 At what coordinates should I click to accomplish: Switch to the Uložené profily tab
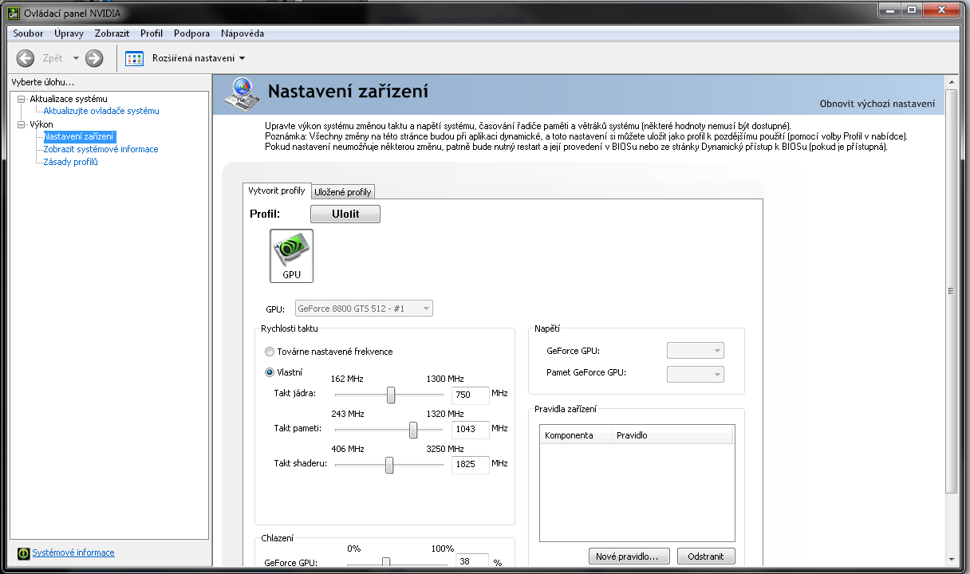[x=343, y=192]
